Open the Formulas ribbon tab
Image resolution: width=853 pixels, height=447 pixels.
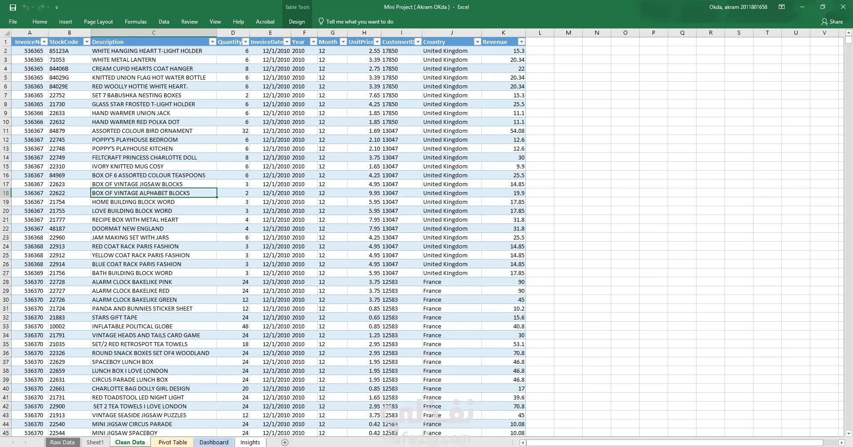(x=136, y=22)
